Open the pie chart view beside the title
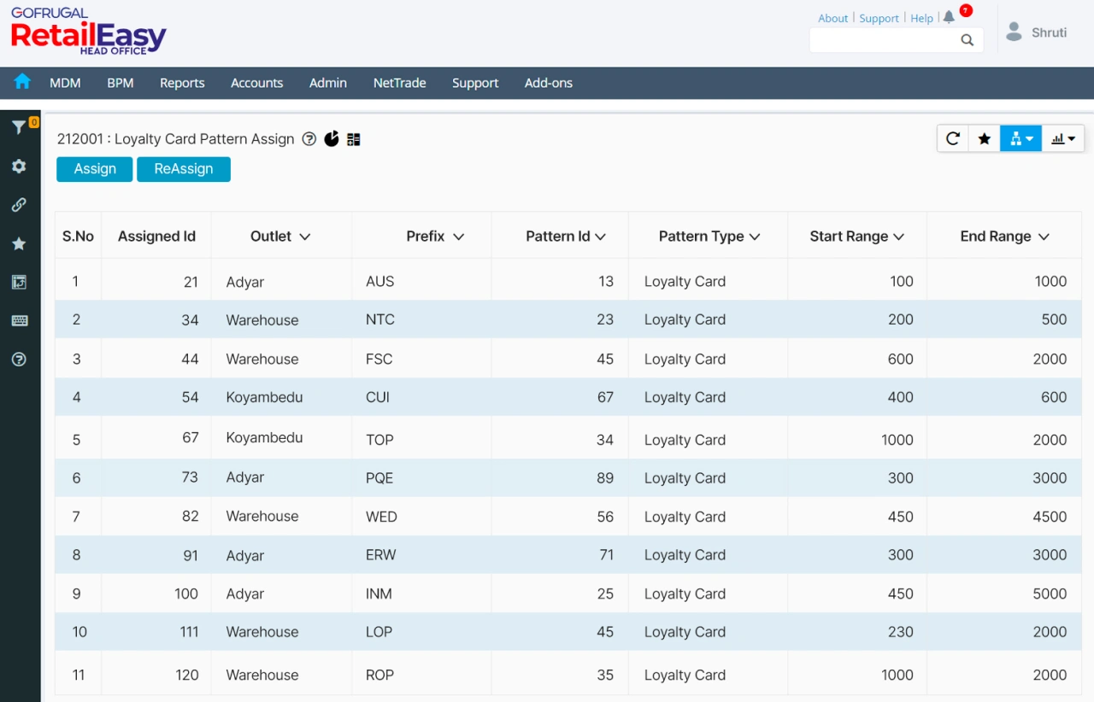This screenshot has height=702, width=1094. [x=331, y=138]
